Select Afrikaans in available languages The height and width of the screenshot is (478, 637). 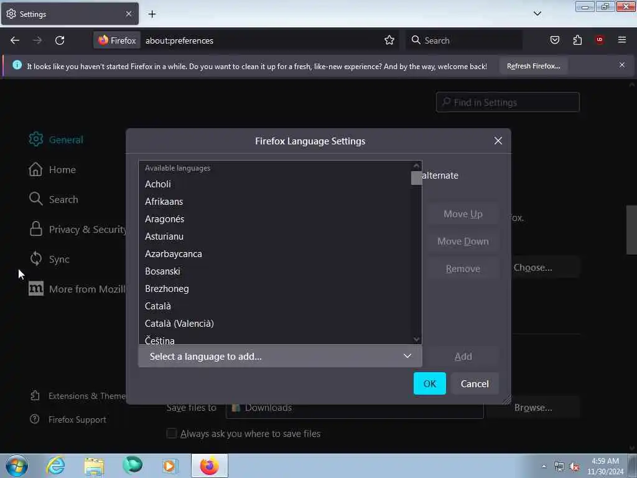[x=275, y=202]
